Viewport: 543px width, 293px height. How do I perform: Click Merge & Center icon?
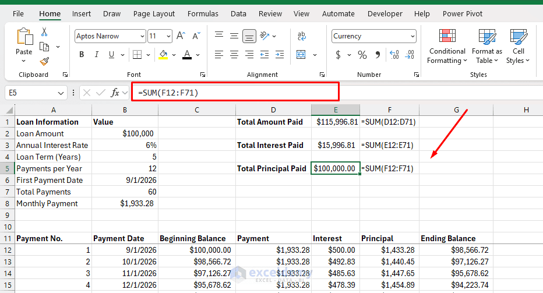click(301, 54)
